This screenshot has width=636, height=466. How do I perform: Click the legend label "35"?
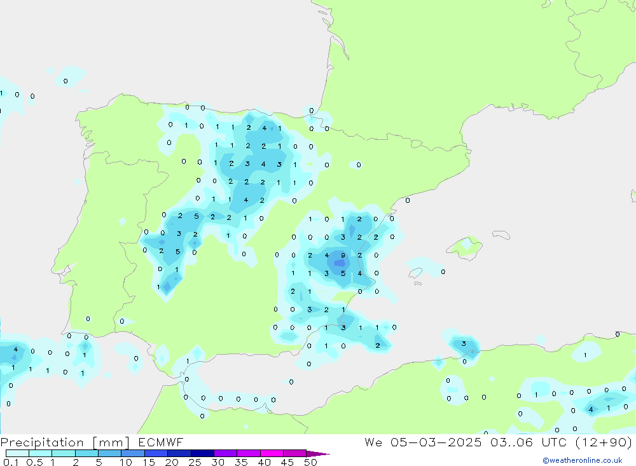(x=241, y=462)
